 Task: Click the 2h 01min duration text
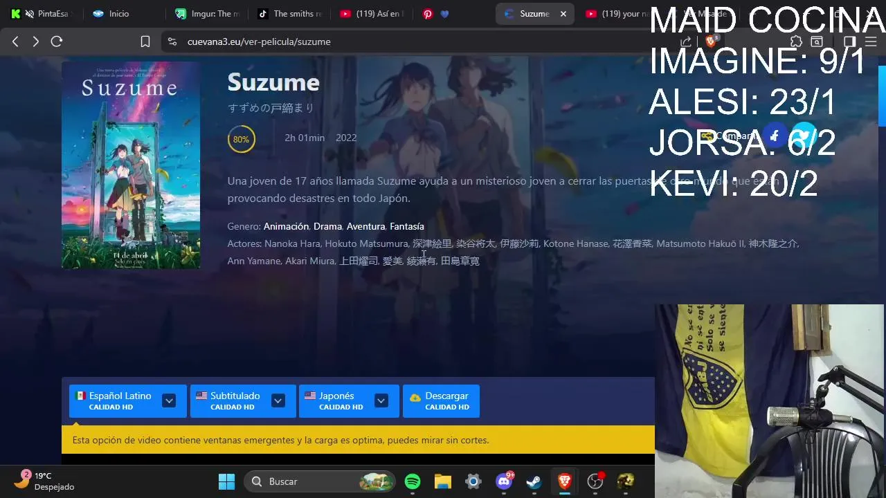305,138
